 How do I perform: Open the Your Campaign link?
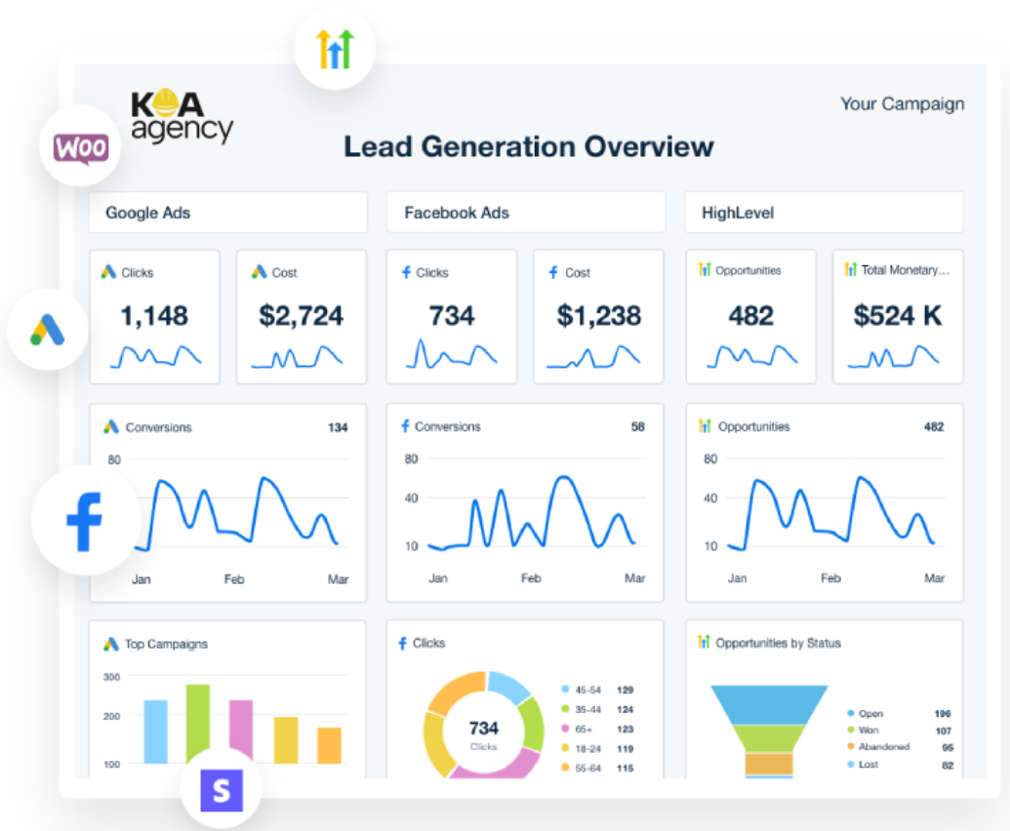click(902, 104)
